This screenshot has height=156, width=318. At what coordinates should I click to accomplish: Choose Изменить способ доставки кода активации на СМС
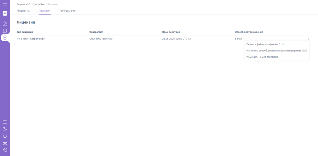click(277, 51)
